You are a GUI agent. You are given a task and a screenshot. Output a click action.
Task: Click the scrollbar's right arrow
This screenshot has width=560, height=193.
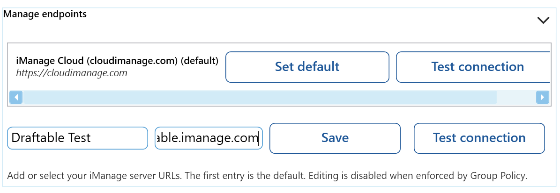[542, 97]
